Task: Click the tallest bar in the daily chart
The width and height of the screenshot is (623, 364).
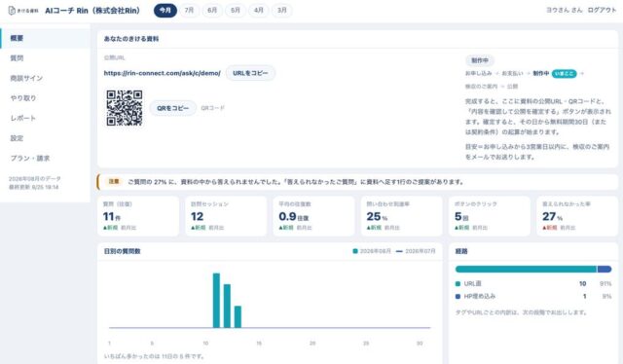Action: tap(216, 301)
